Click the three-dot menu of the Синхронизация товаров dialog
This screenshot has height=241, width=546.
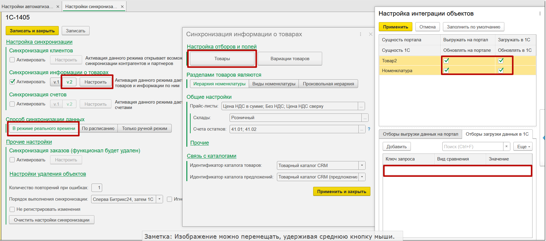click(360, 34)
